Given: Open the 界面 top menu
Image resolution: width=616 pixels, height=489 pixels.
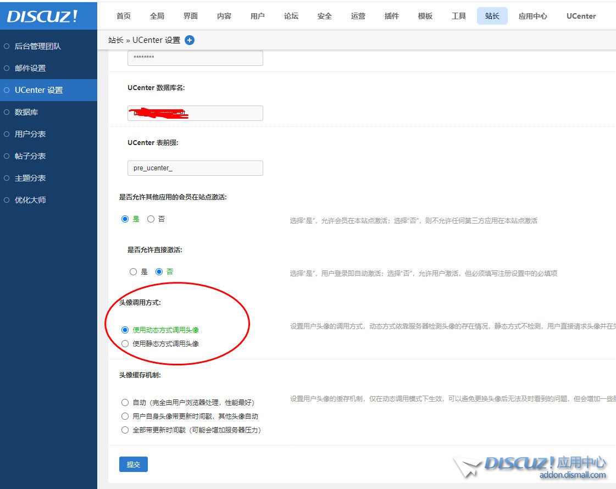Looking at the screenshot, I should 191,16.
